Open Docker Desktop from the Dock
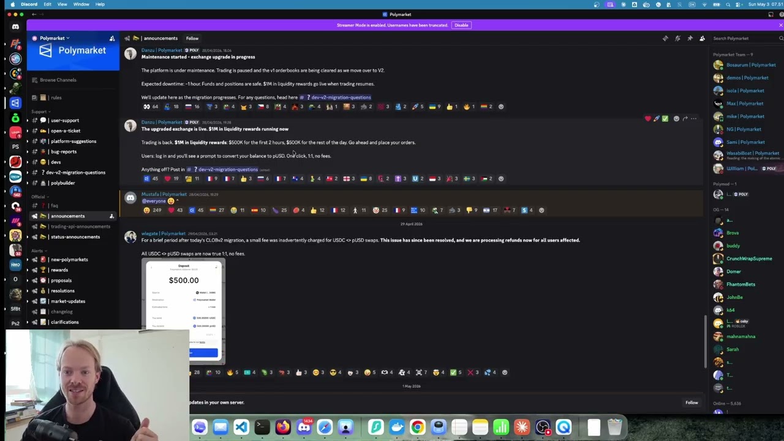This screenshot has height=441, width=784. click(397, 427)
